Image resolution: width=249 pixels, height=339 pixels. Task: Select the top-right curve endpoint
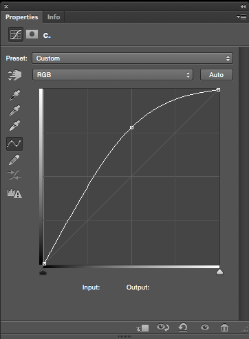(x=218, y=90)
